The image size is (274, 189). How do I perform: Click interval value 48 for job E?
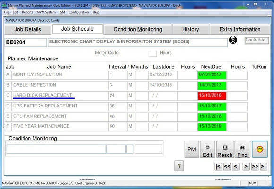click(x=118, y=117)
